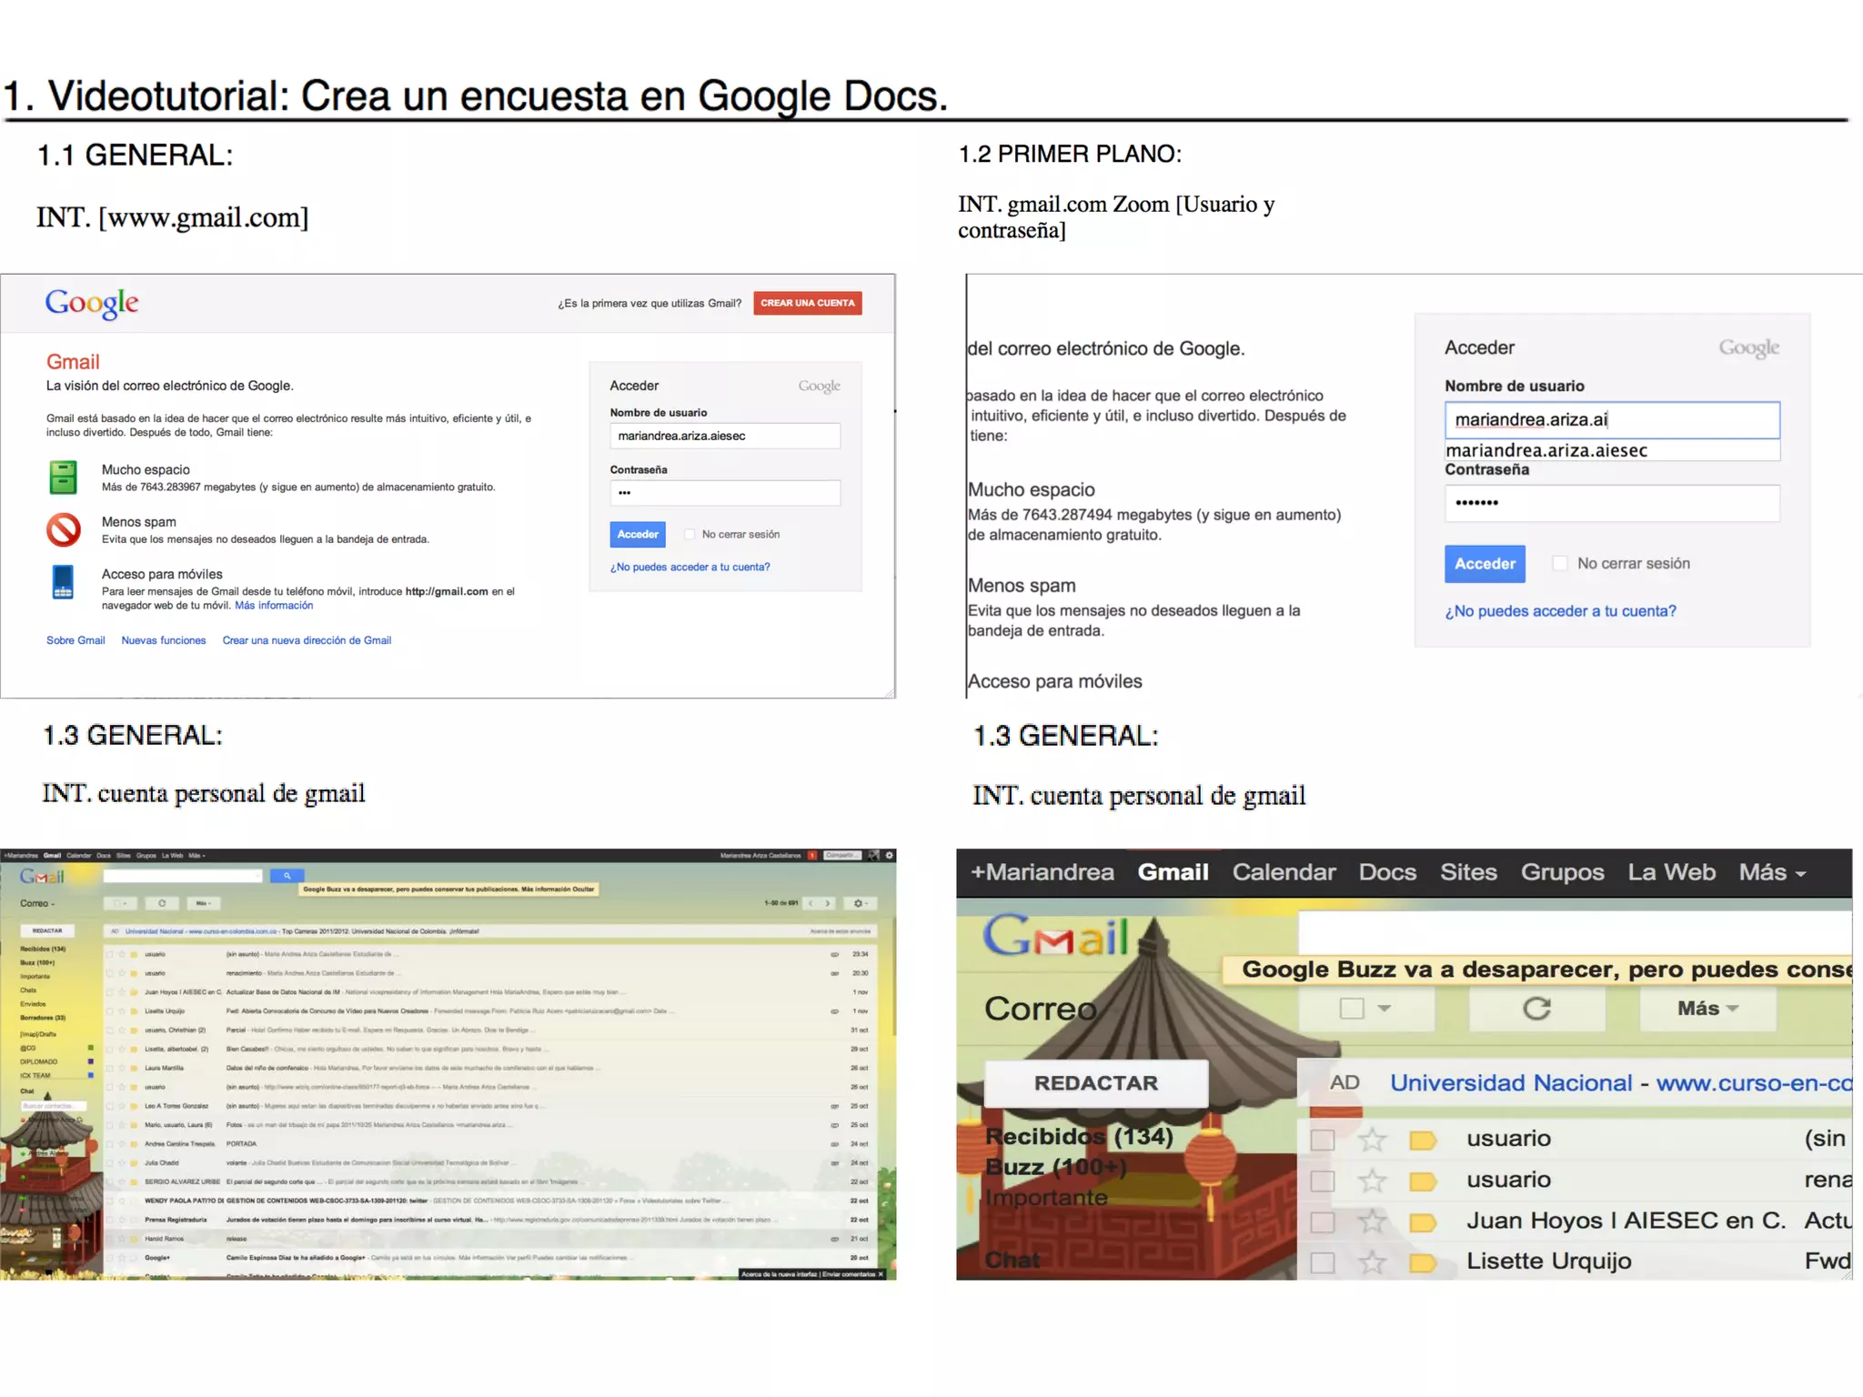Screen dimensions: 1863x1397
Task: Open the inbox toolbar settings gear
Action: coord(859,903)
